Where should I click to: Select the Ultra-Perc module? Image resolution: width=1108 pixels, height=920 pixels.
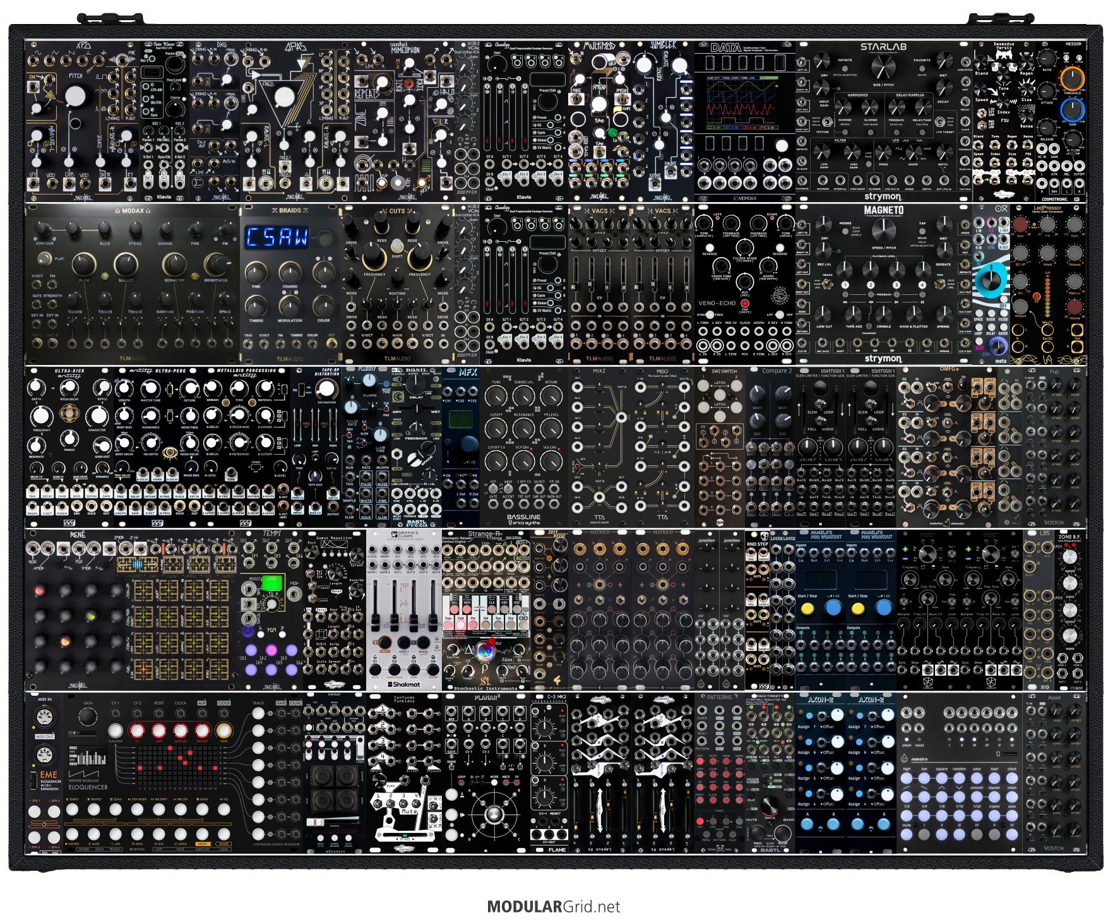pyautogui.click(x=158, y=447)
